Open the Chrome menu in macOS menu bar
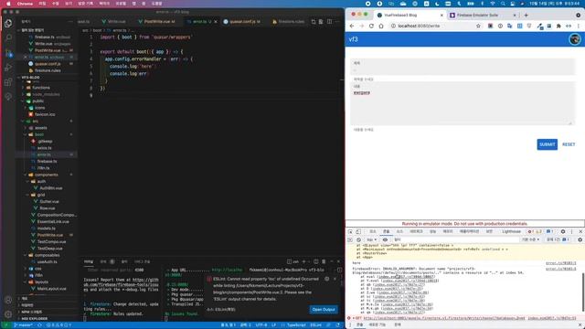This screenshot has height=329, width=585. 25,4
